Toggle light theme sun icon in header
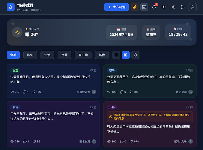The width and height of the screenshot is (203, 150). coord(173,7)
